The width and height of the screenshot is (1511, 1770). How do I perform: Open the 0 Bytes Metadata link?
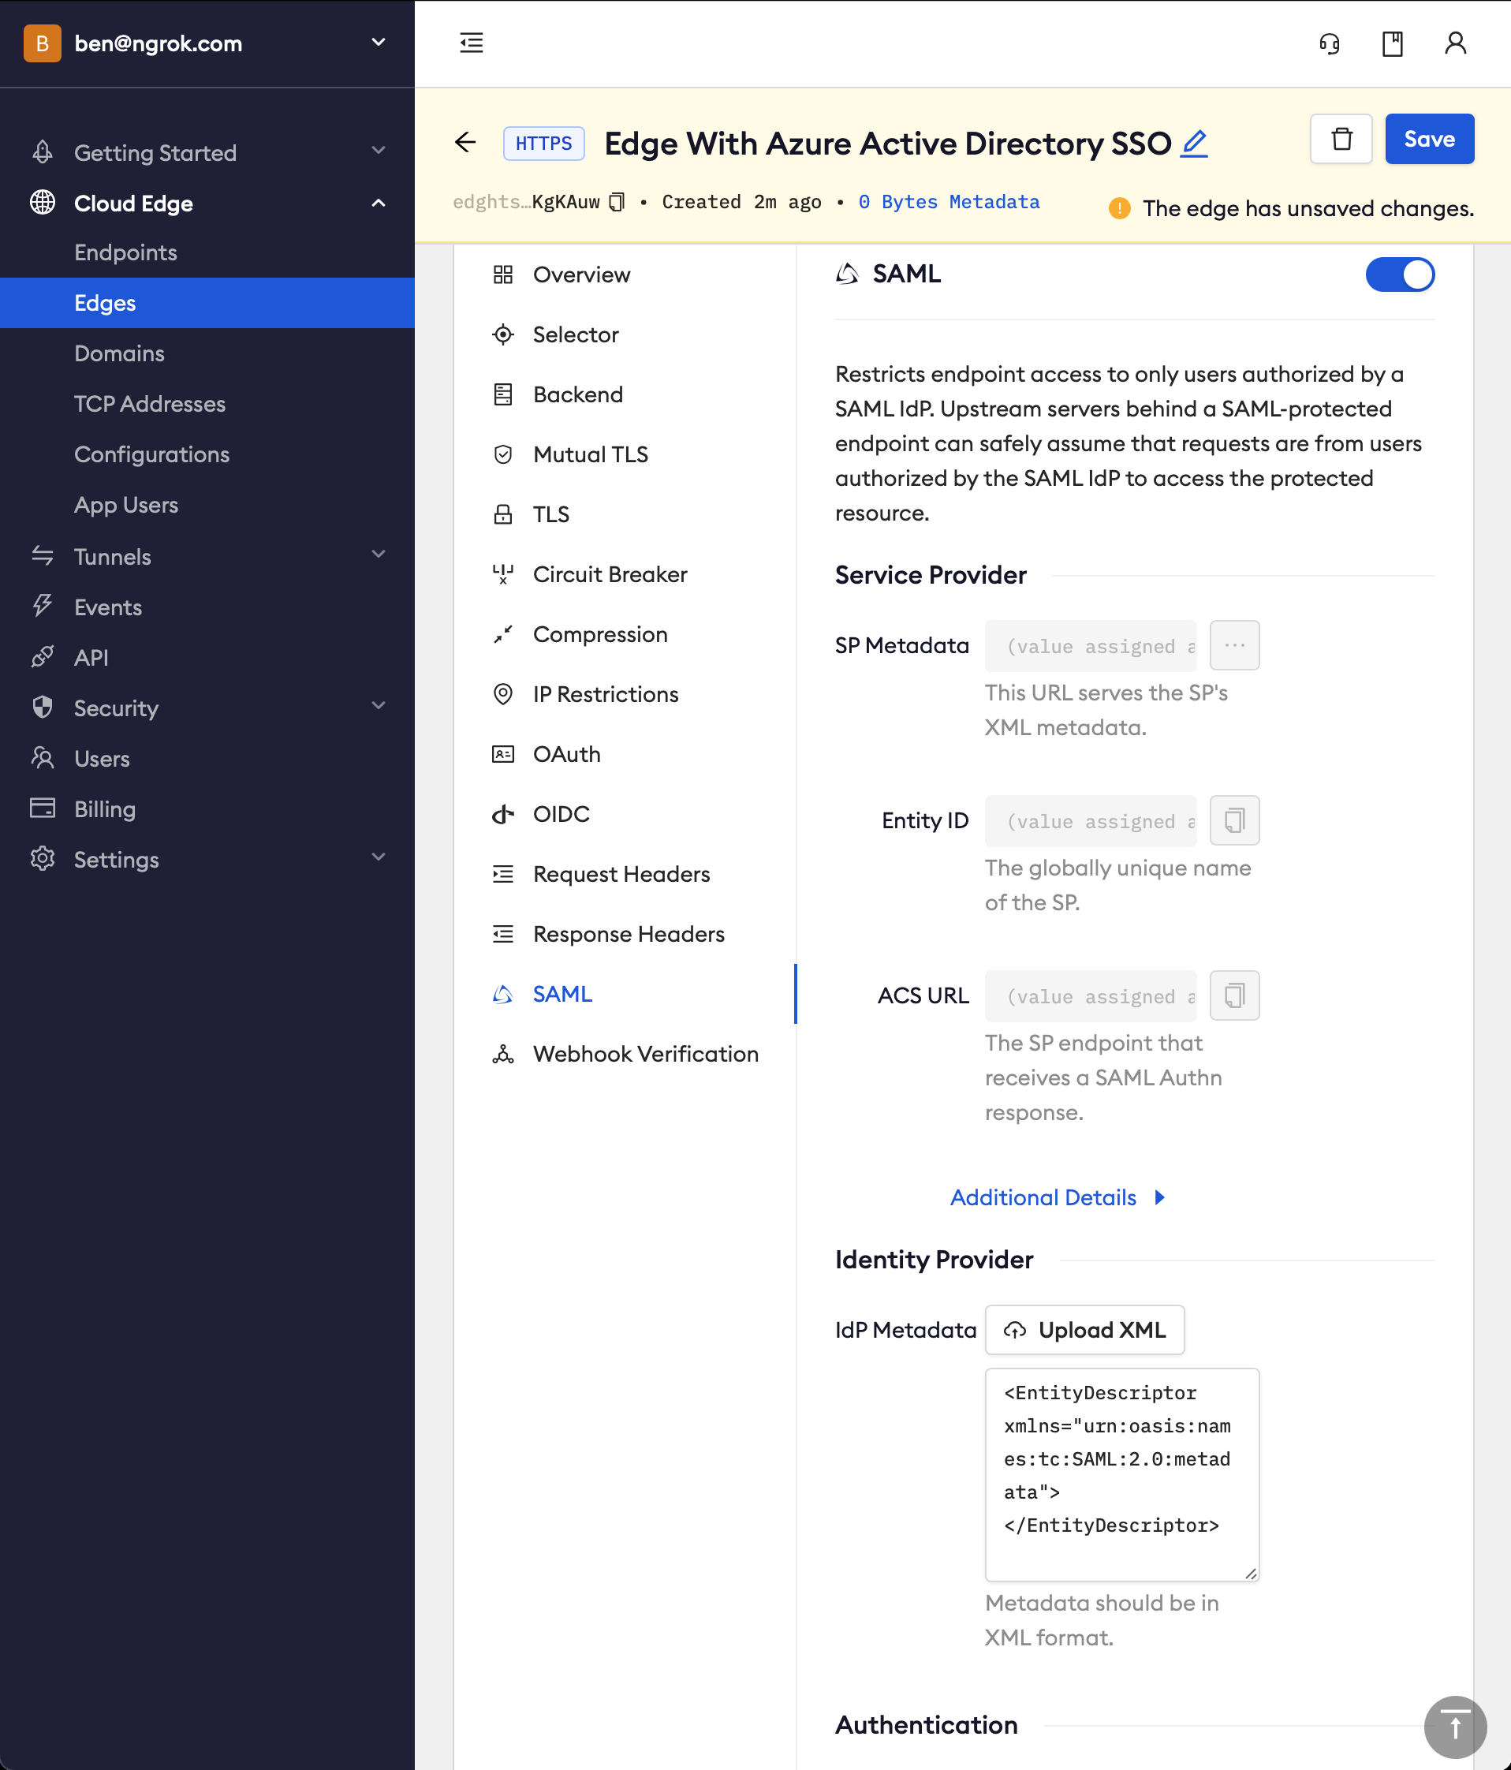click(948, 202)
